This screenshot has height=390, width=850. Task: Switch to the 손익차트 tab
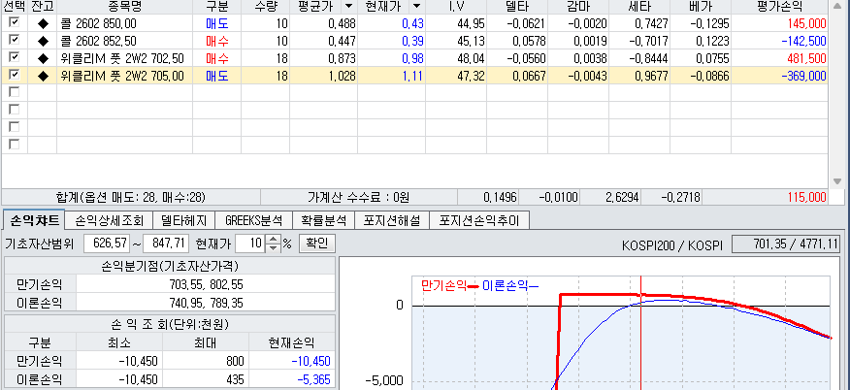[33, 220]
